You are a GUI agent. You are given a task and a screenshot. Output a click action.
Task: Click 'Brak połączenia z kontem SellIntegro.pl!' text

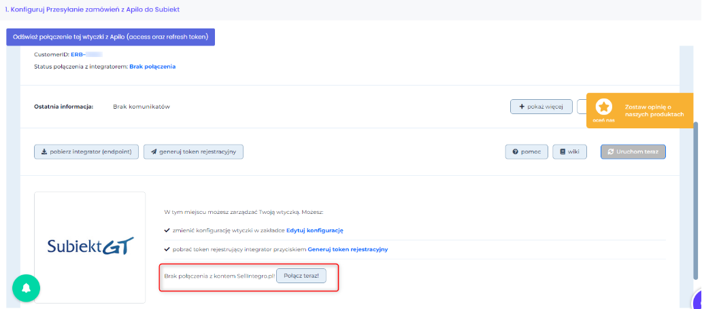(x=220, y=276)
